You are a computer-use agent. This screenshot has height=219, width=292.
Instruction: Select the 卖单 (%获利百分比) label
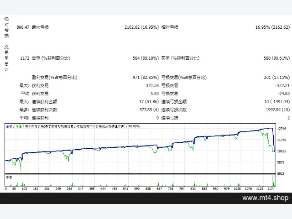[51, 58]
